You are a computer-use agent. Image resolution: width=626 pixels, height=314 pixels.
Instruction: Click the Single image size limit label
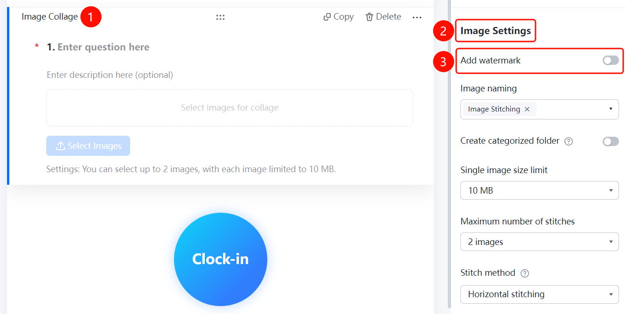[x=504, y=170]
